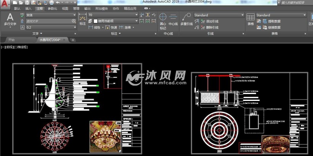Click 添加引线 add leader button
The image size is (313, 156).
point(210,21)
